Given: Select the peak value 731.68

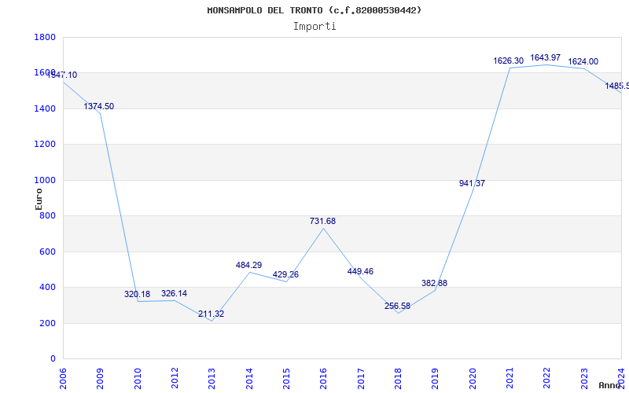Looking at the screenshot, I should (322, 221).
